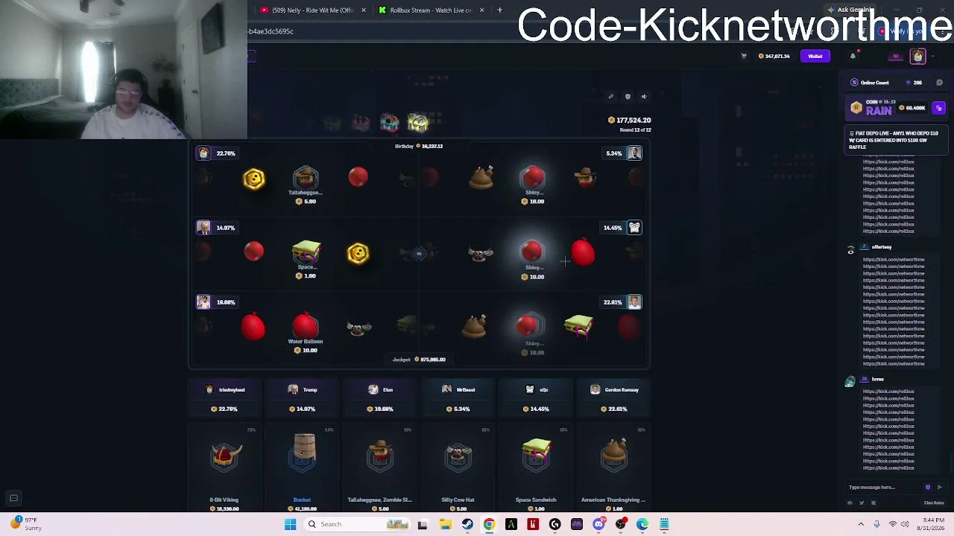Click the Ask Gemini button
954x536 pixels.
pos(850,10)
